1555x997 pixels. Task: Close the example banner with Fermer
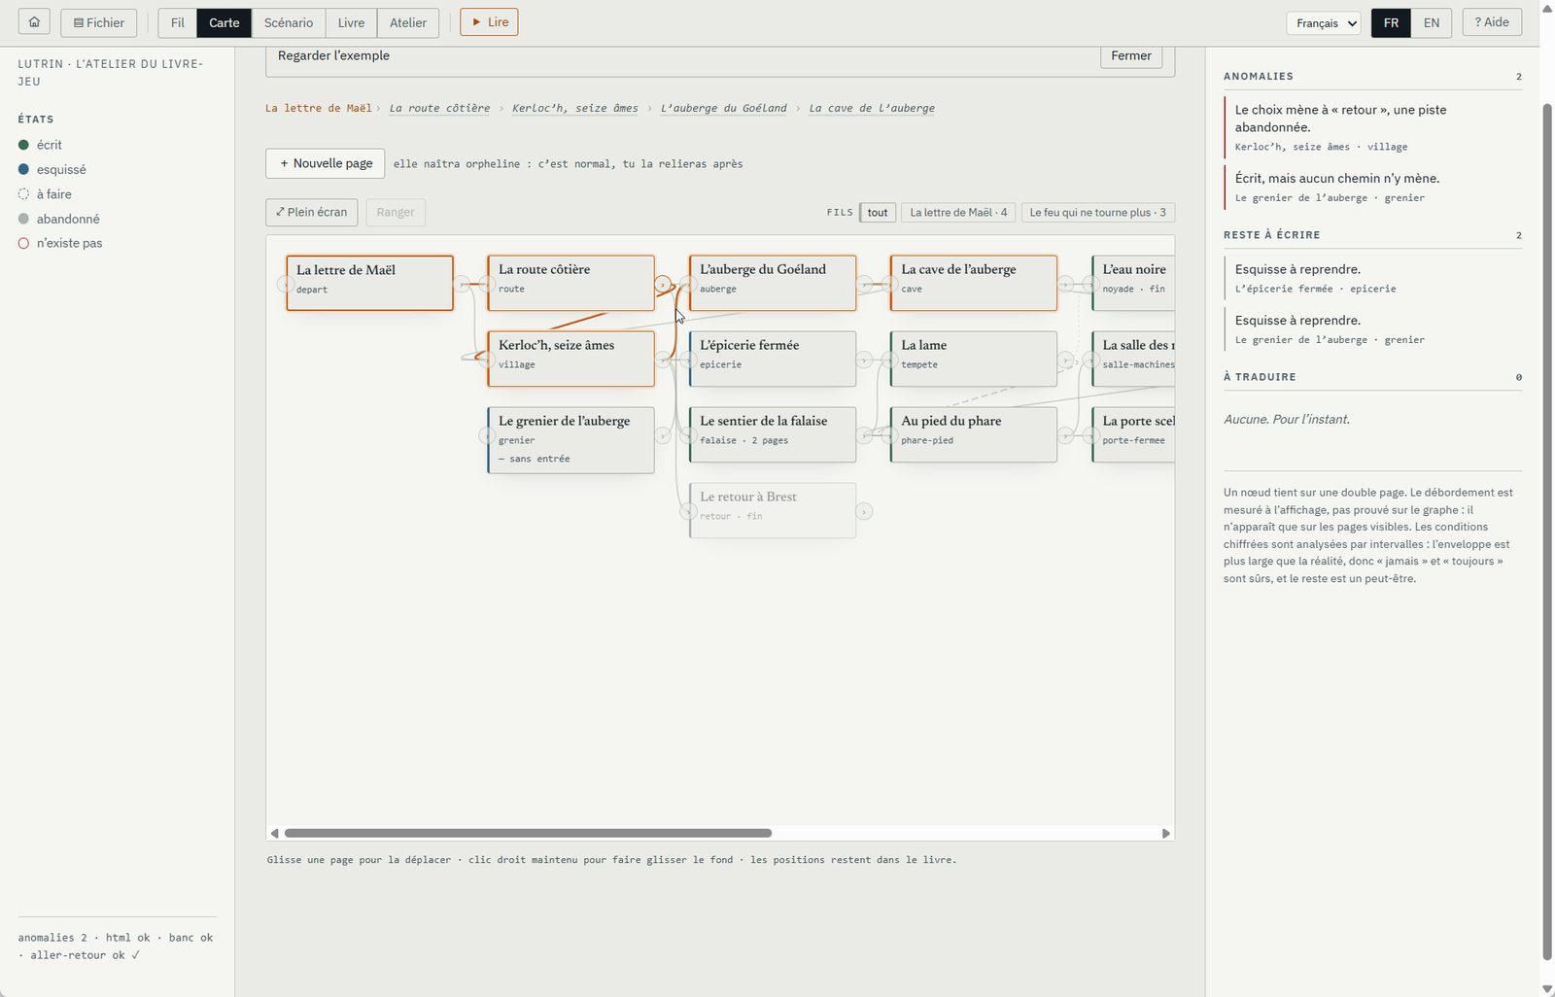[x=1131, y=56]
